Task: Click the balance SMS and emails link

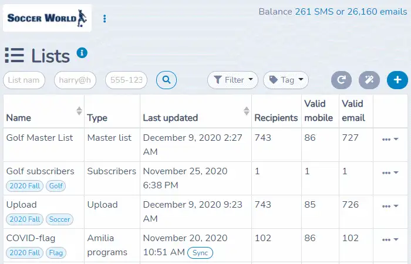Action: (351, 12)
